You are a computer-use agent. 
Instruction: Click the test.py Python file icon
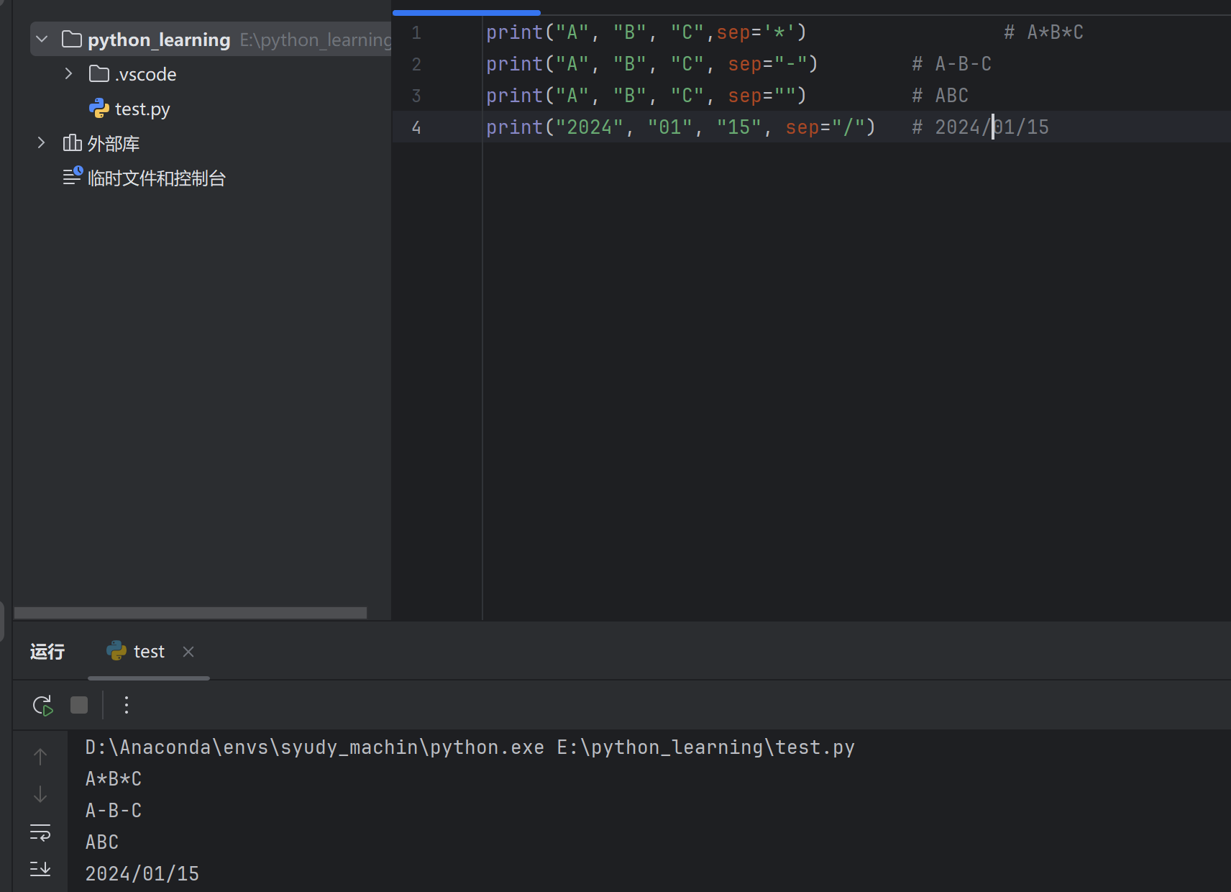coord(99,109)
